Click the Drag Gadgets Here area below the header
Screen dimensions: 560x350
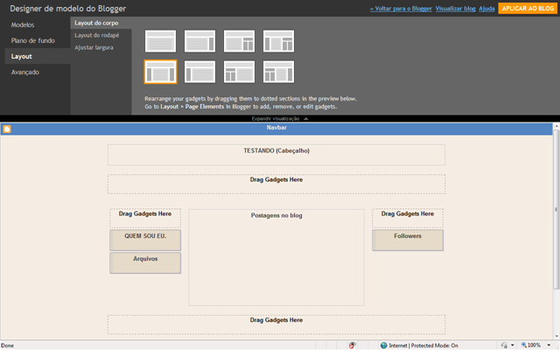(x=276, y=185)
